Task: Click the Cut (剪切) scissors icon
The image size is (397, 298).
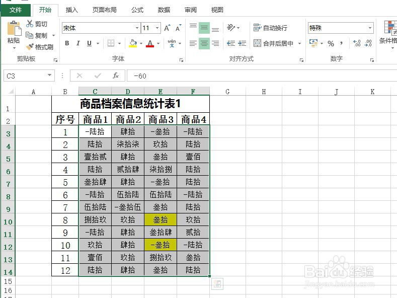Action: (30, 24)
